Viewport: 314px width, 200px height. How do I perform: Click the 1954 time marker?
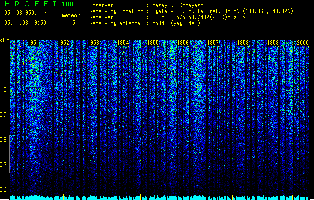(x=123, y=43)
